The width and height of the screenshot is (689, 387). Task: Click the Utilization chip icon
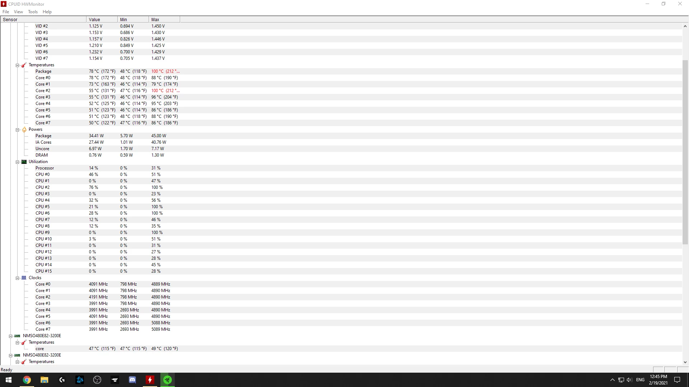pyautogui.click(x=24, y=162)
